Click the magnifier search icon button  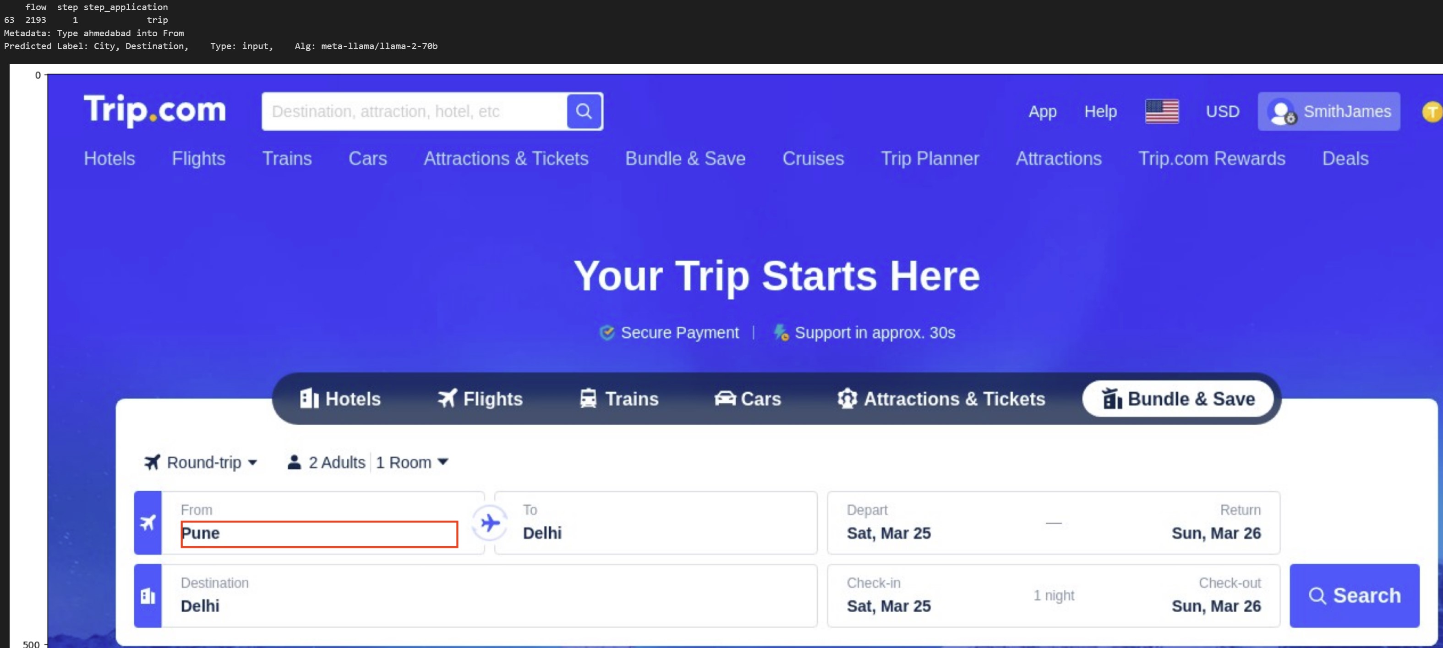[584, 111]
